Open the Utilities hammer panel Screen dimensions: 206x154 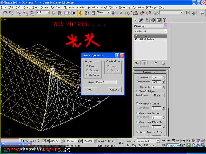point(164,20)
